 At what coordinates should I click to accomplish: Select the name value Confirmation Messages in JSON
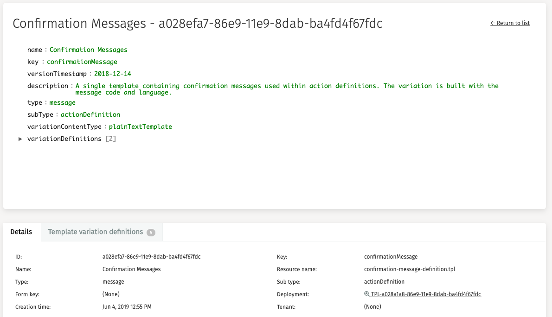tap(88, 50)
